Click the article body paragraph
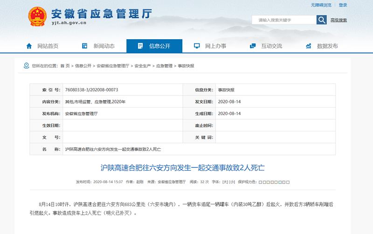 point(181,208)
